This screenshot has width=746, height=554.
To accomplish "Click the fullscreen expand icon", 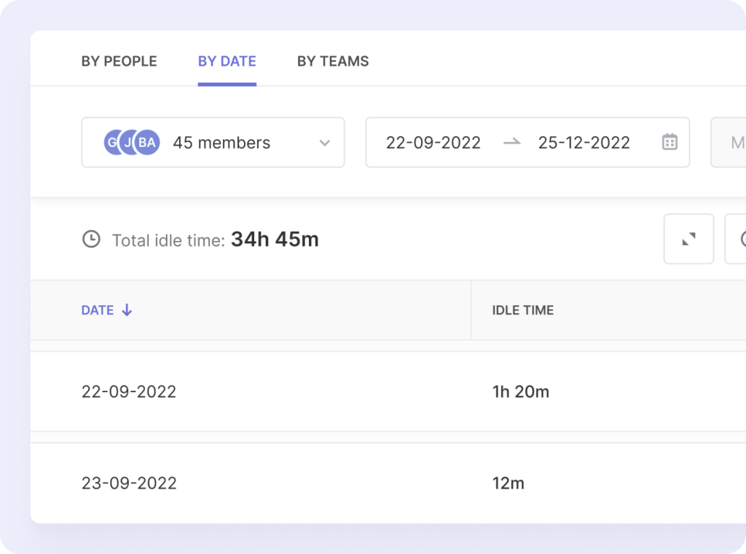I will (688, 239).
